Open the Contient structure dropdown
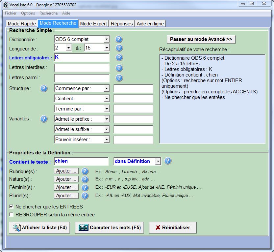The image size is (274, 252). [107, 99]
